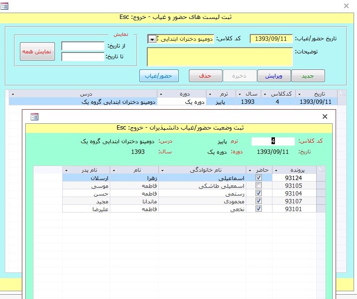Open filter arrow of نام پدر column
The height and width of the screenshot is (299, 357).
click(66, 170)
